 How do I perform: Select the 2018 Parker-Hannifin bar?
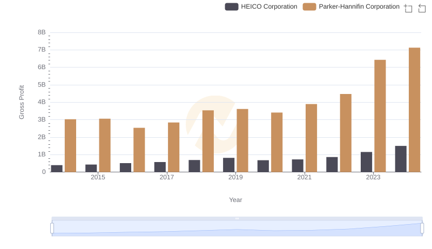point(208,141)
